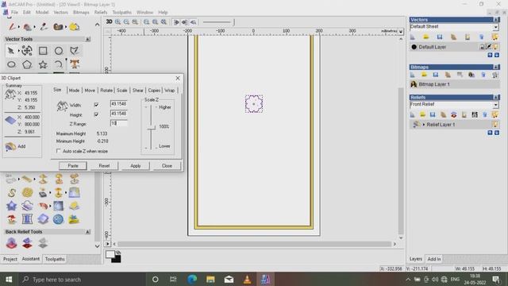Select the polygon vector tool
The image size is (508, 286).
(x=27, y=64)
